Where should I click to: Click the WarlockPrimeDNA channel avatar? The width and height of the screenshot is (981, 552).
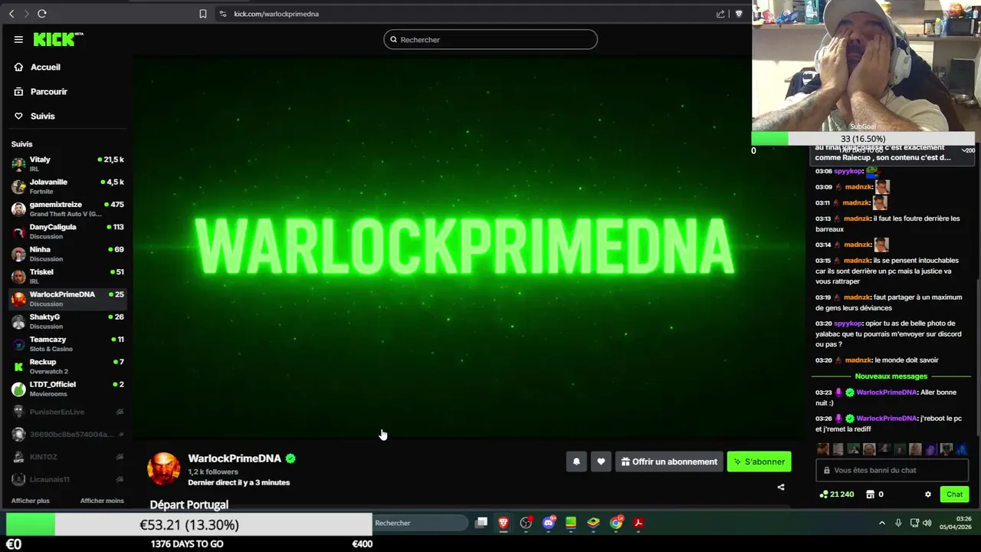tap(164, 468)
